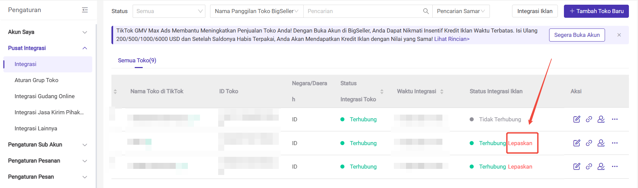Open the Pencarian Samar dropdown
638x188 pixels.
point(461,11)
